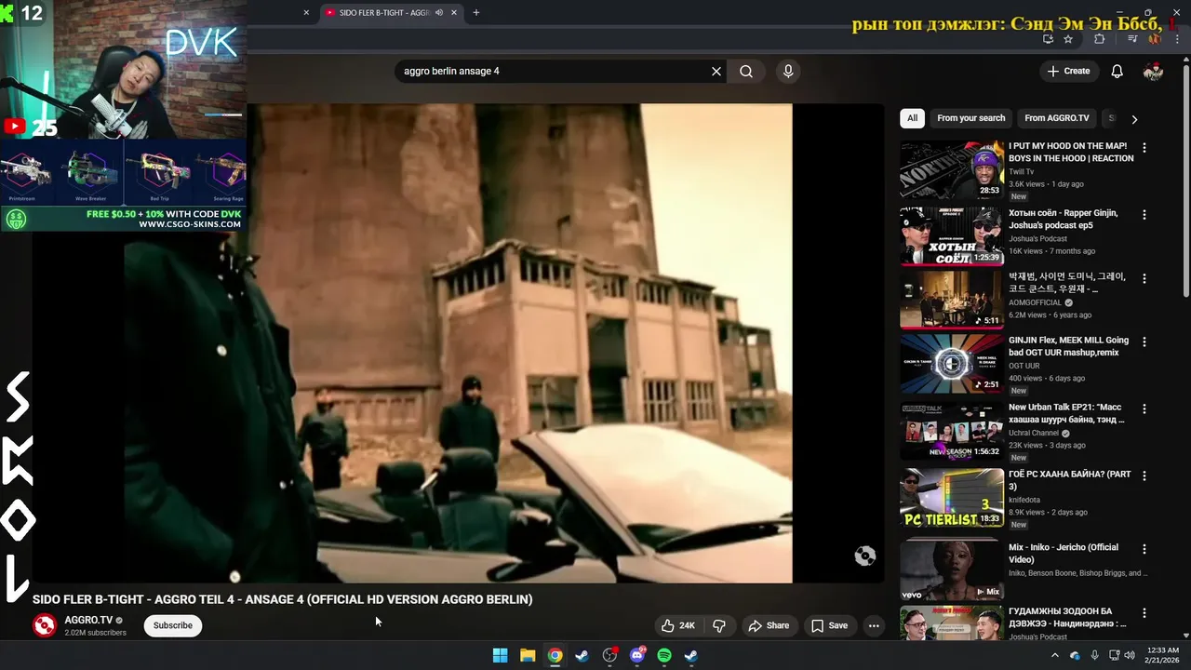Screen dimensions: 1191x670
Task: Open options for Boys in the Hood reaction
Action: (x=1144, y=147)
